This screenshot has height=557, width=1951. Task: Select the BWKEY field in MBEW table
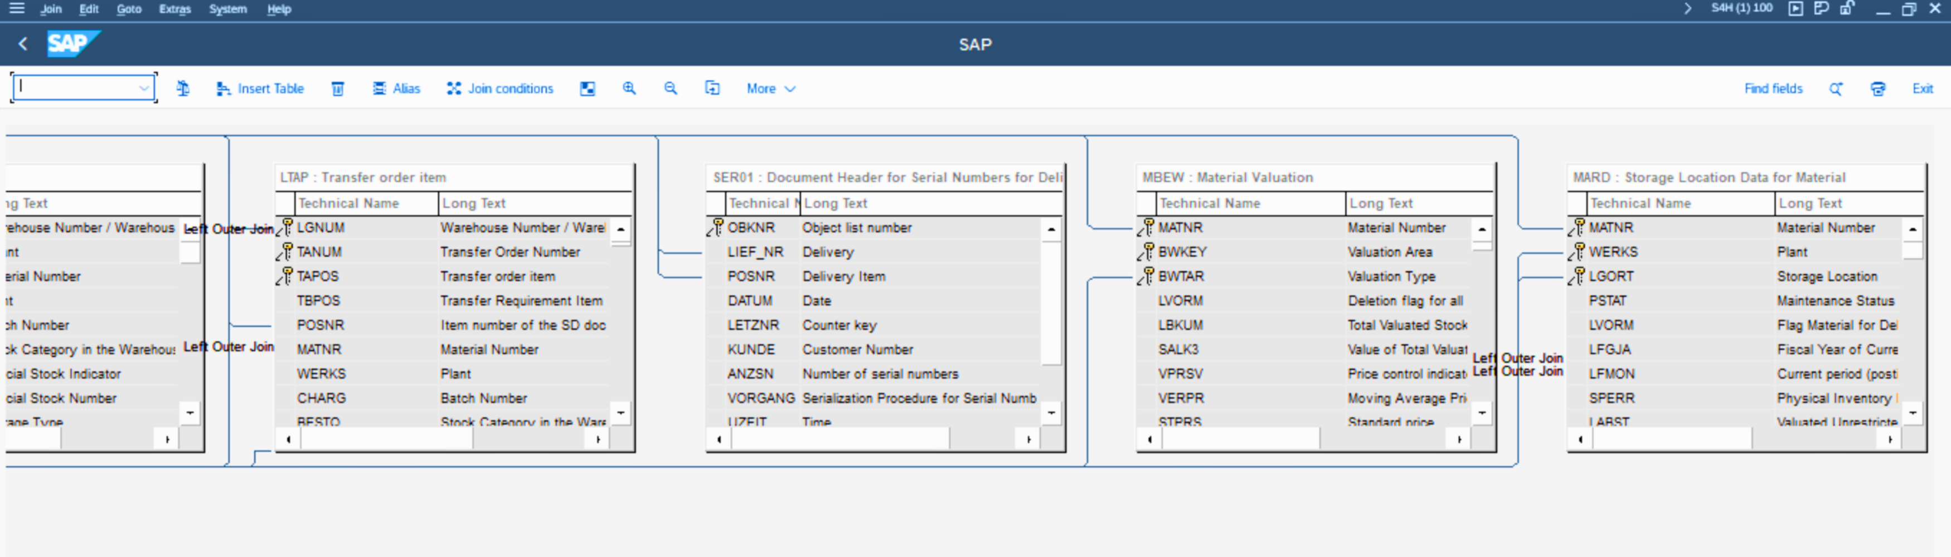1182,252
